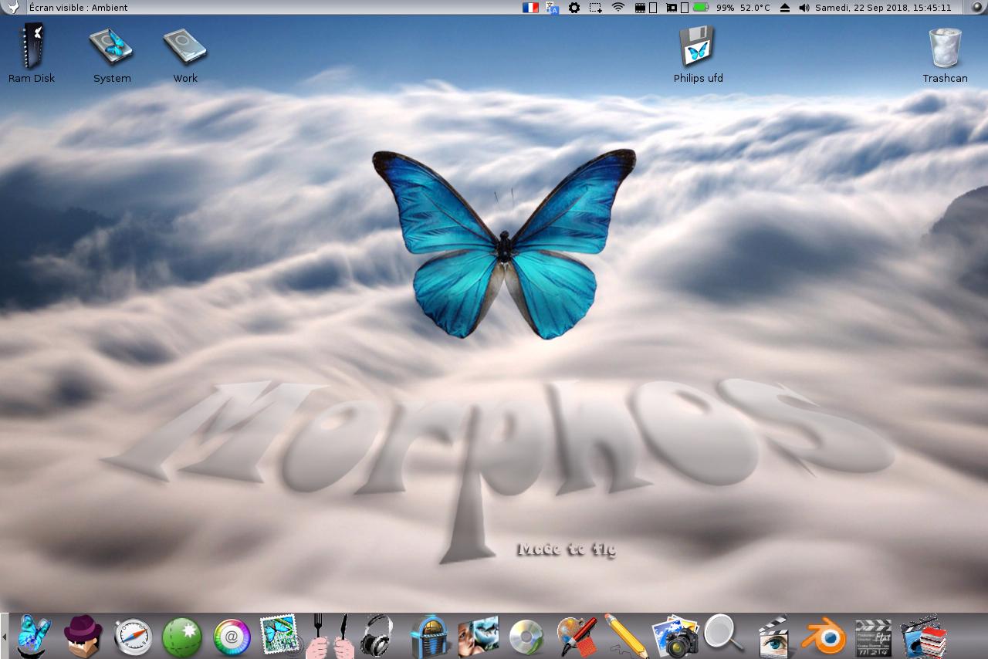
Task: Click the gear settings icon in top bar
Action: (574, 8)
